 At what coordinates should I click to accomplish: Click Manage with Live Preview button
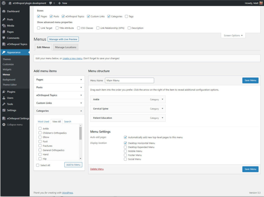coord(63,39)
